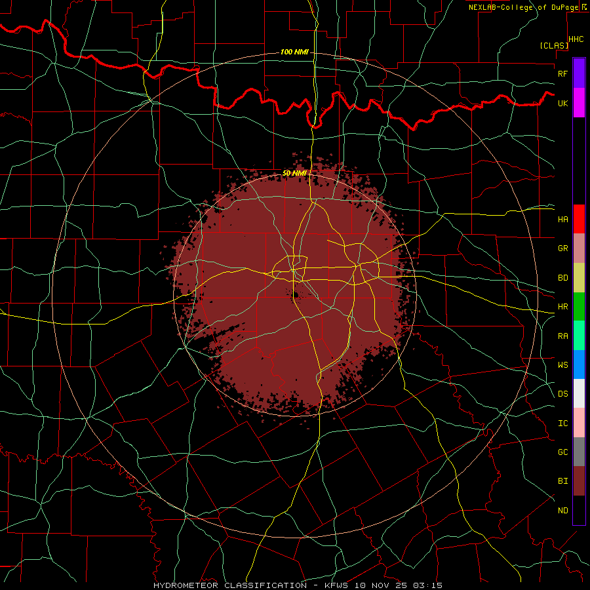Click the DS white legend swatch
The image size is (590, 590).
click(x=579, y=393)
